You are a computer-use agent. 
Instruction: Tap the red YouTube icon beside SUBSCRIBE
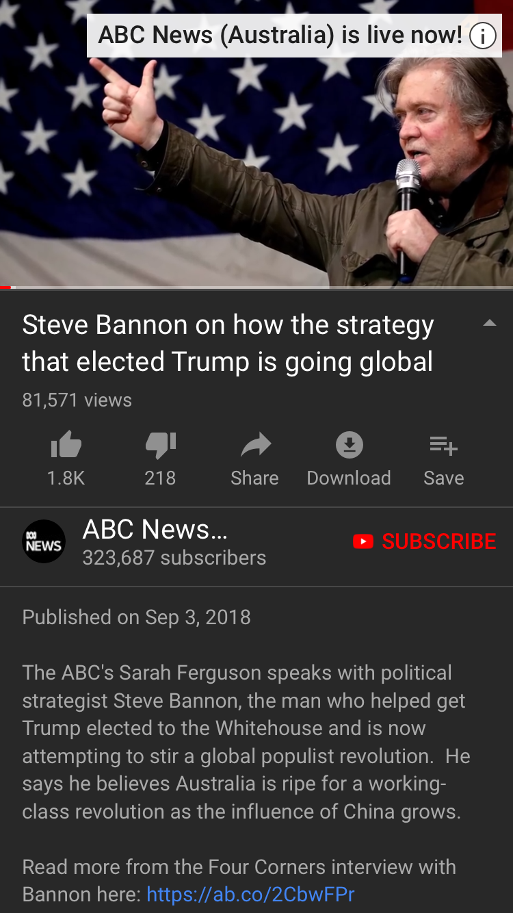tap(363, 542)
